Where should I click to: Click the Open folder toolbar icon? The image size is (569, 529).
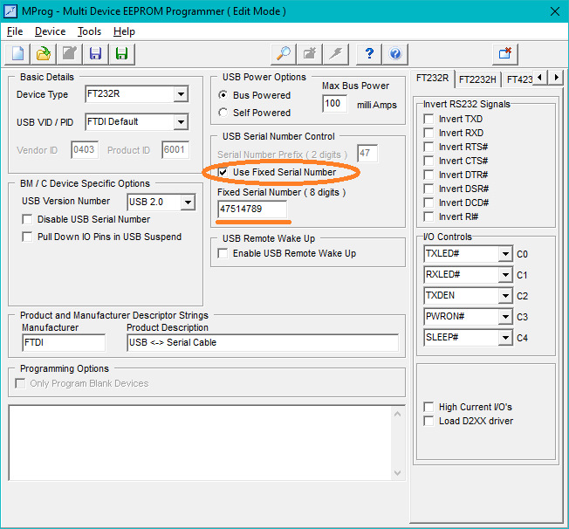pos(44,54)
